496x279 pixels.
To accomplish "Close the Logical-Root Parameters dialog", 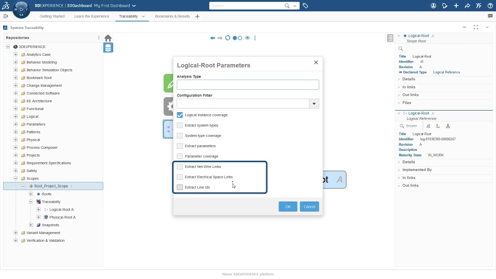I will pos(316,63).
